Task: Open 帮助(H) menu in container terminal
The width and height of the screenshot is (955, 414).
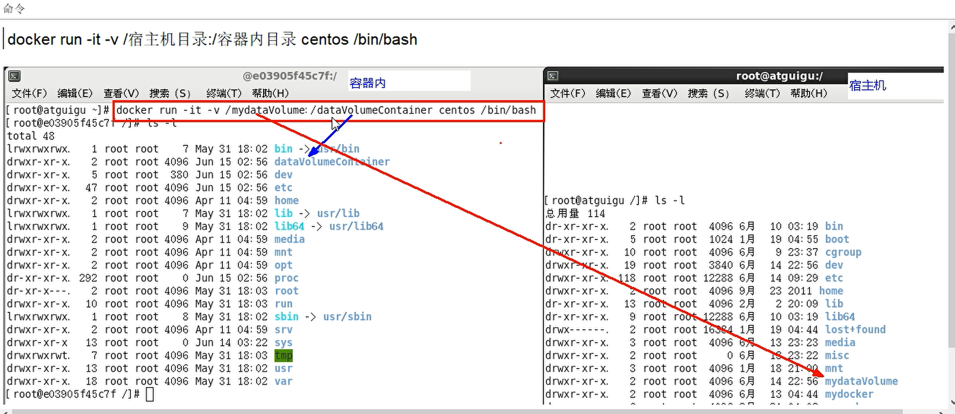Action: (270, 94)
